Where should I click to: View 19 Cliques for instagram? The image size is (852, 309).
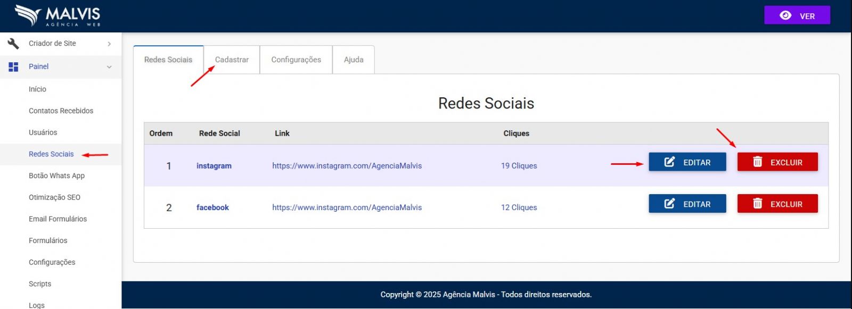[x=519, y=166]
